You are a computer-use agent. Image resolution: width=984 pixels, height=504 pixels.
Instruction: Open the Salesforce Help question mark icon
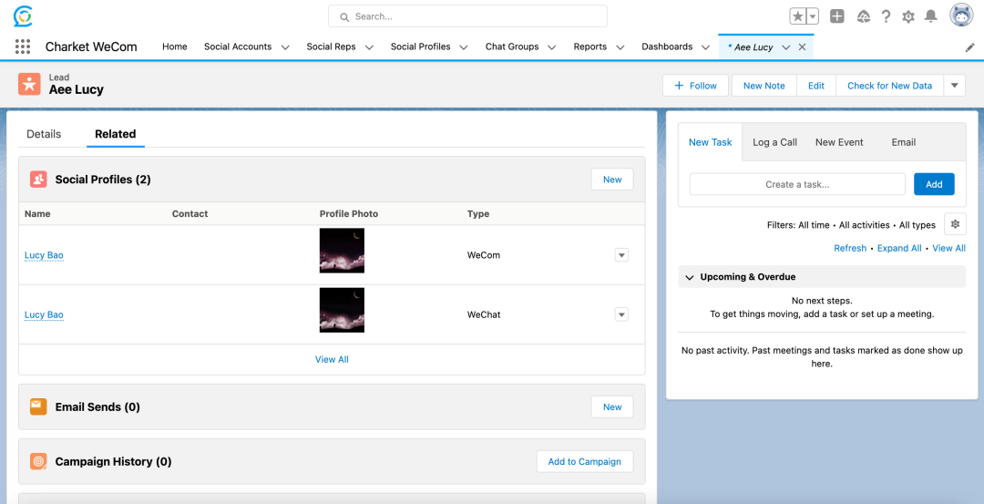(x=886, y=16)
